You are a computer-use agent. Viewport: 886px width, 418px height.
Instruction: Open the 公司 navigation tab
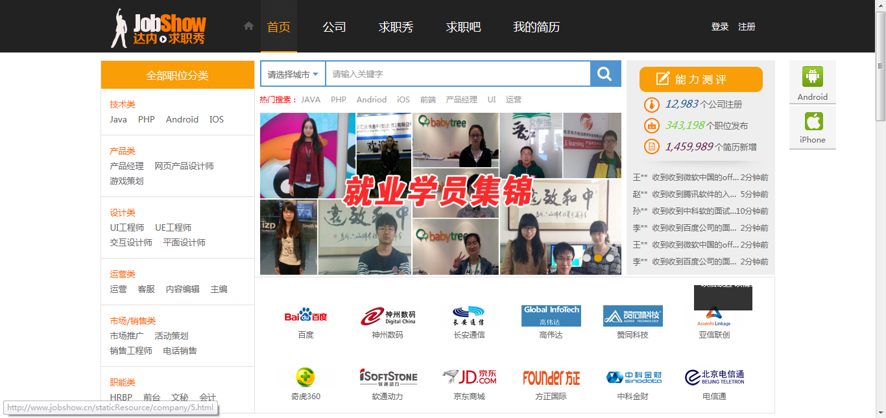pos(334,27)
